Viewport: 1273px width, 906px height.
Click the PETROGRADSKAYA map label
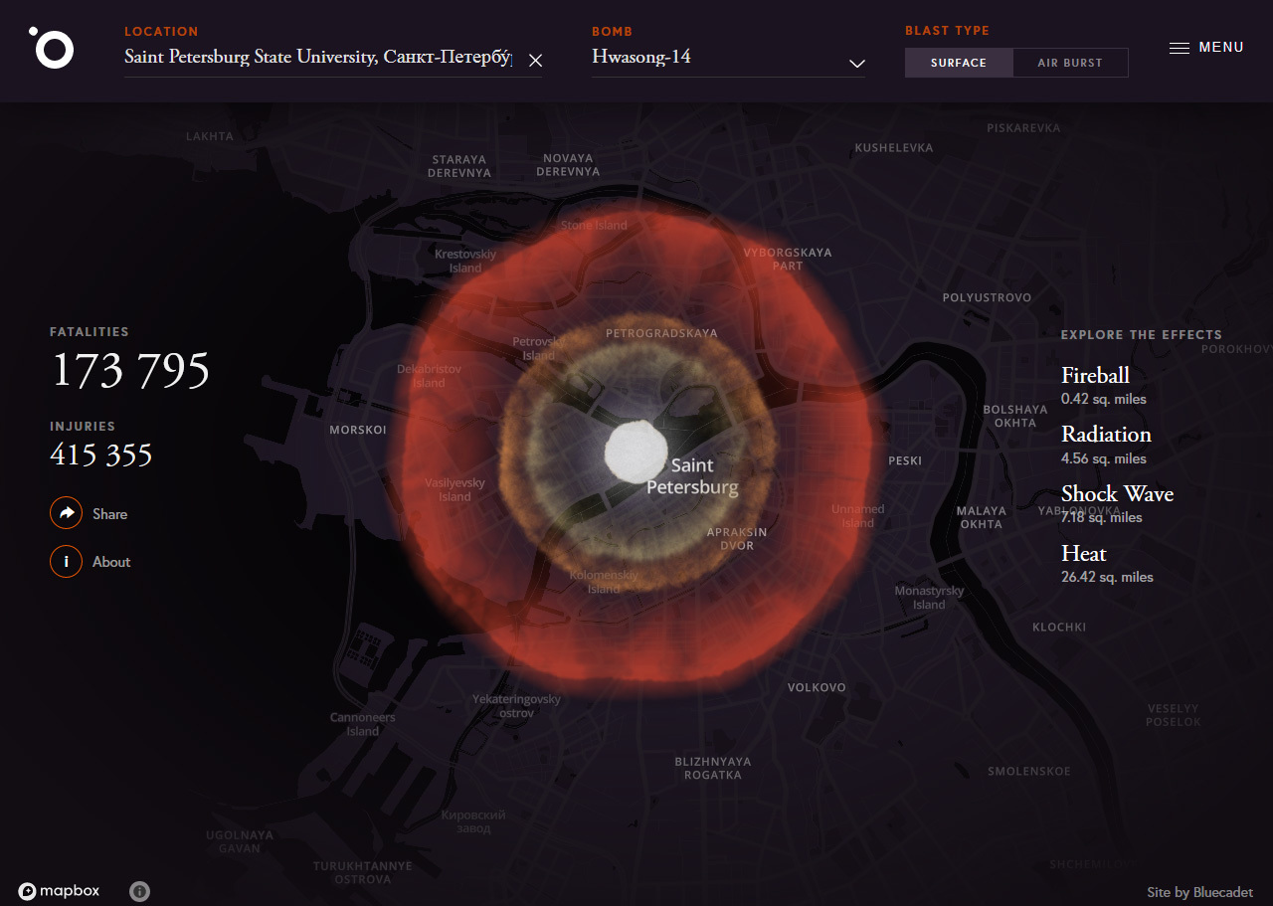661,333
